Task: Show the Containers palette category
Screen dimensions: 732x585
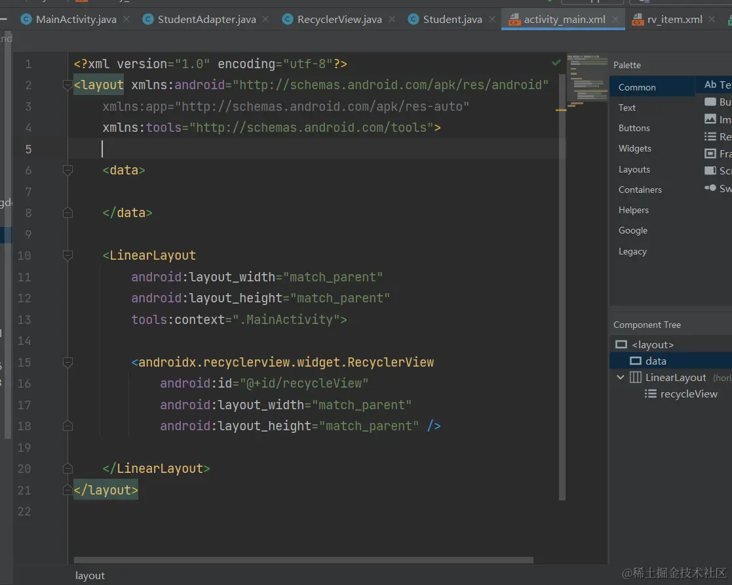Action: tap(640, 190)
